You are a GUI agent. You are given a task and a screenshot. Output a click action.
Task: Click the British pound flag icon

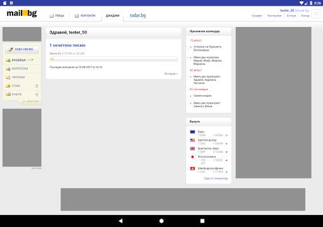(192, 149)
